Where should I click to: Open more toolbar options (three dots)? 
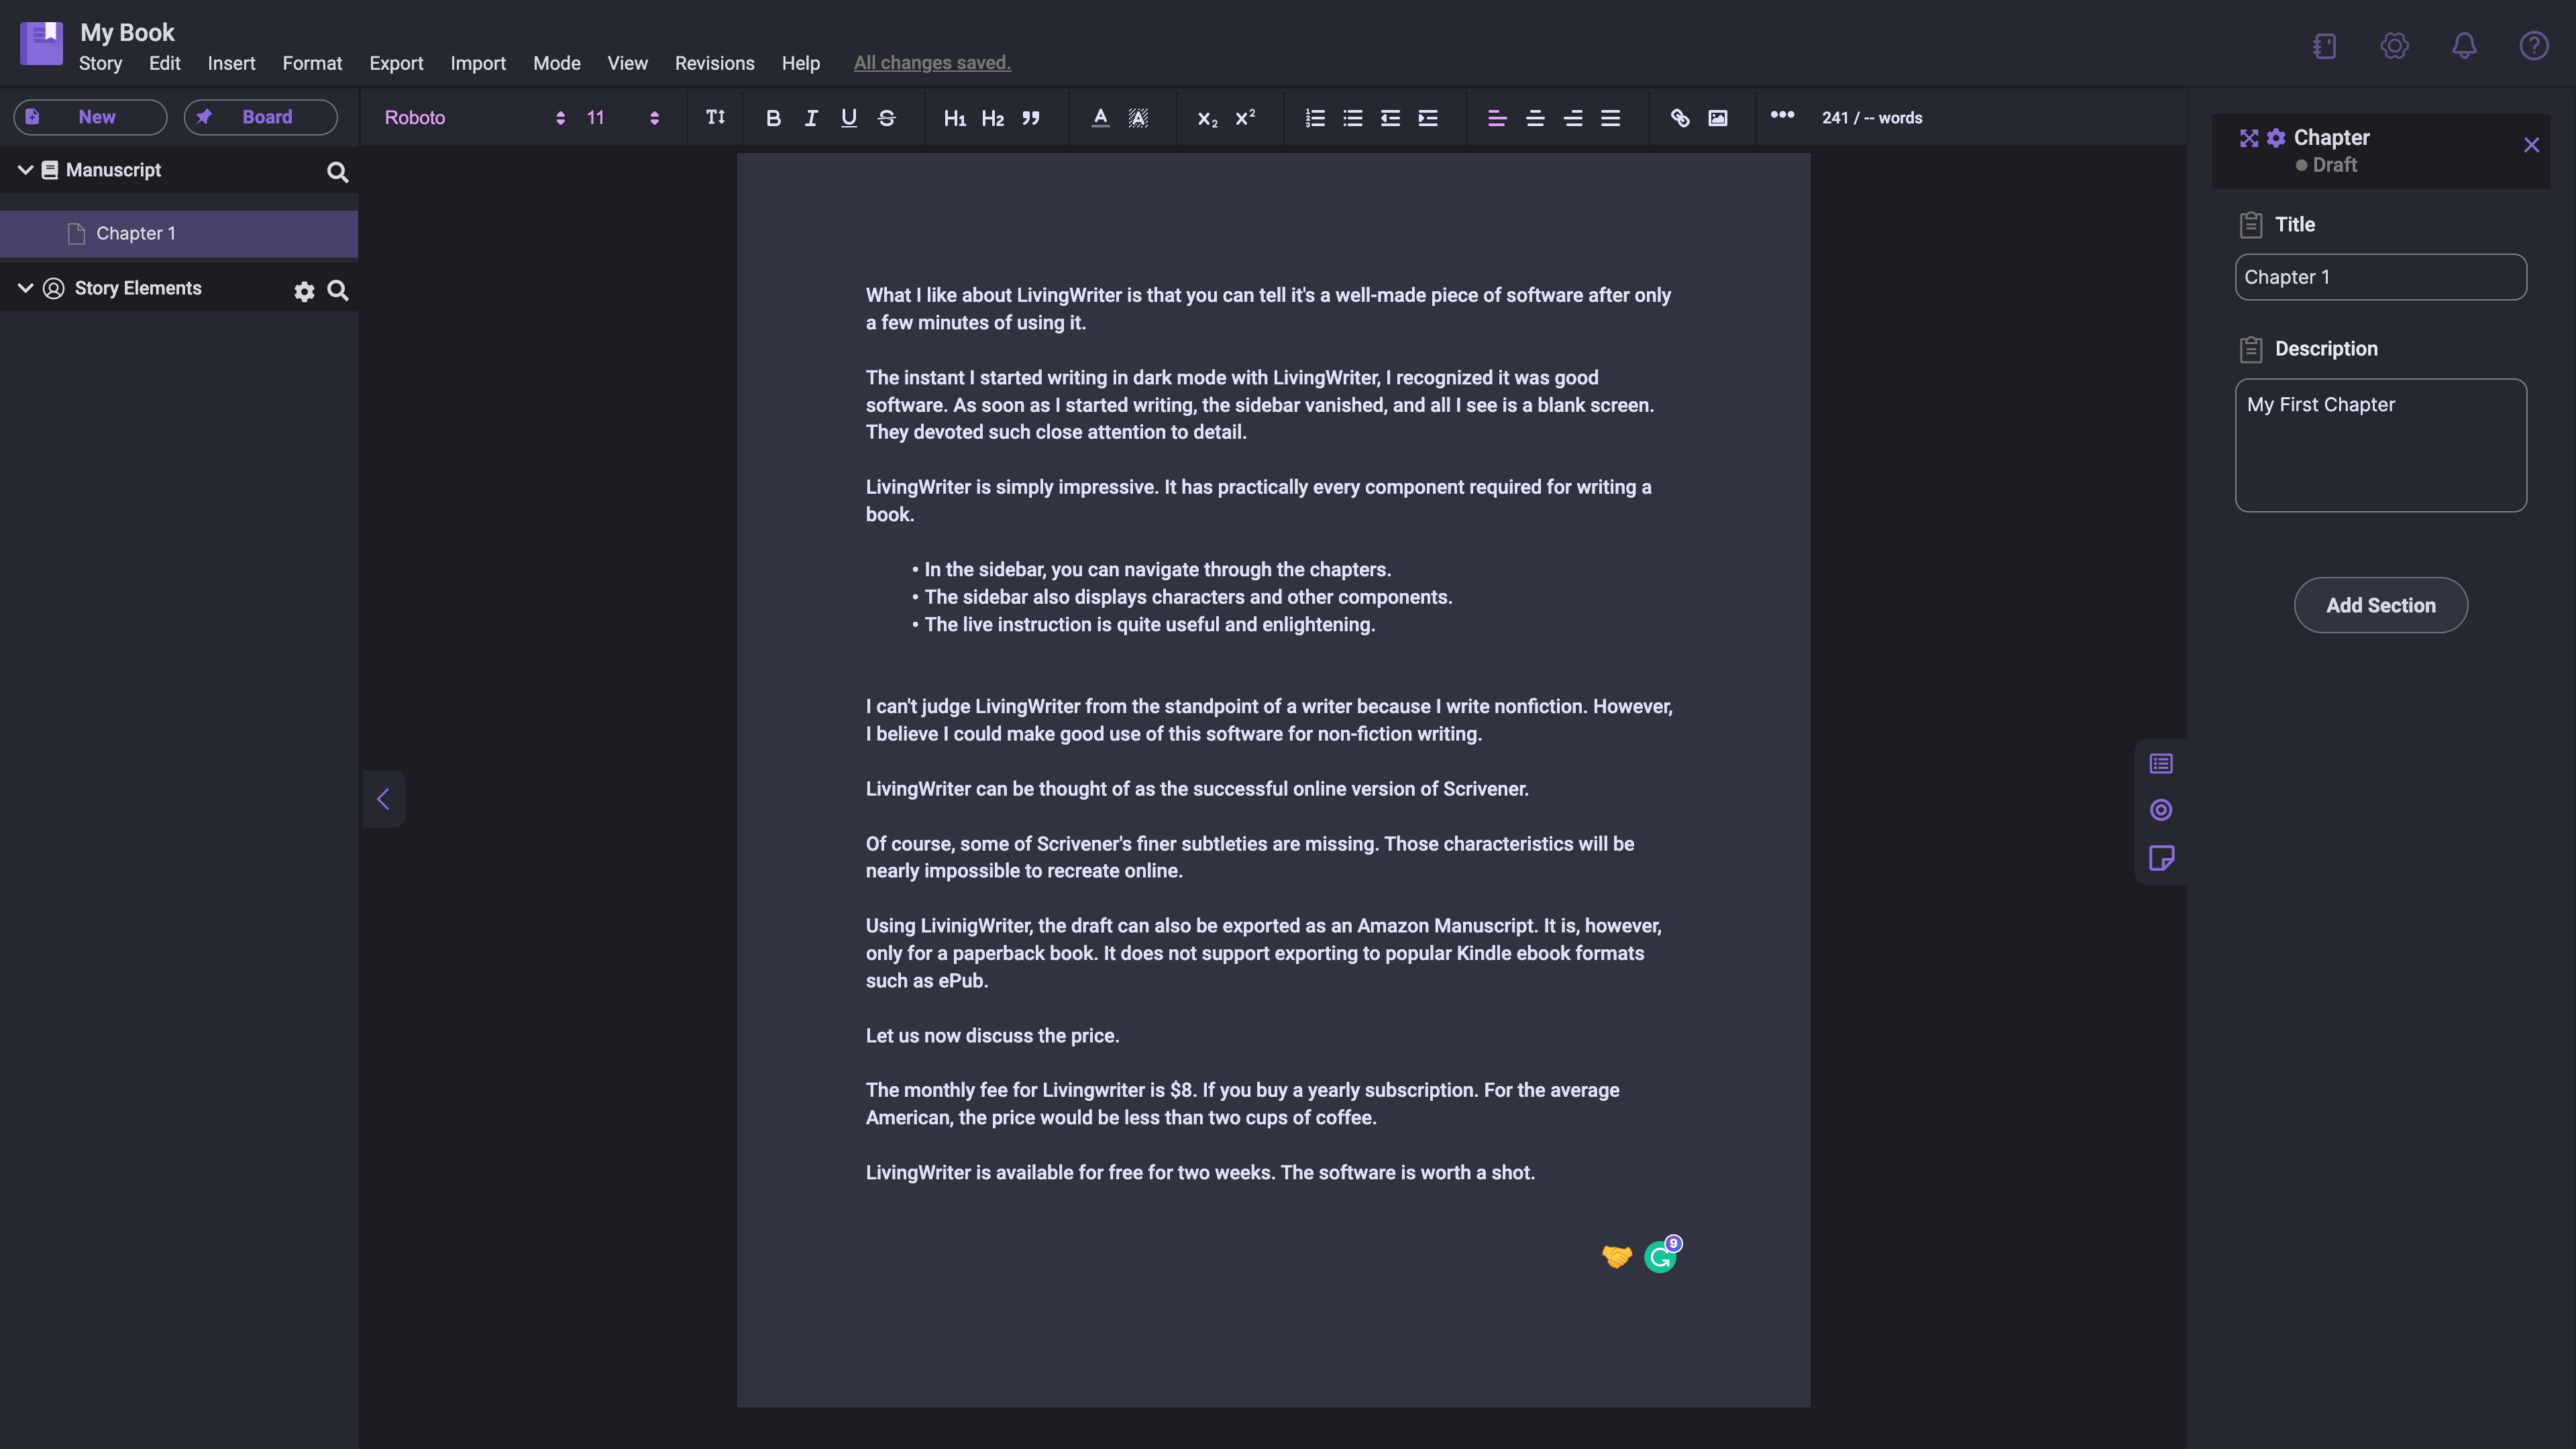pyautogui.click(x=1782, y=115)
